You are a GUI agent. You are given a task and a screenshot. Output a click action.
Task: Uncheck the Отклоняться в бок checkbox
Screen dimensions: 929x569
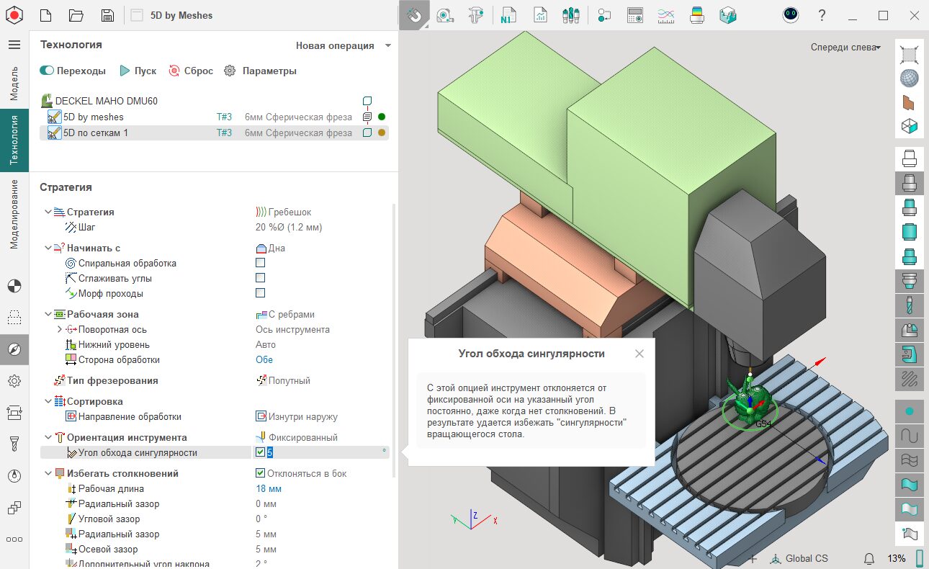261,473
